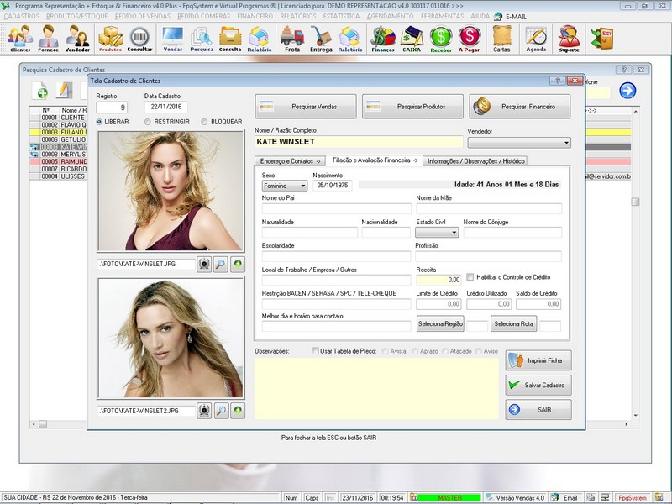Open the Vendedor toolbar icon
Viewport: 672px width, 504px height.
77,38
